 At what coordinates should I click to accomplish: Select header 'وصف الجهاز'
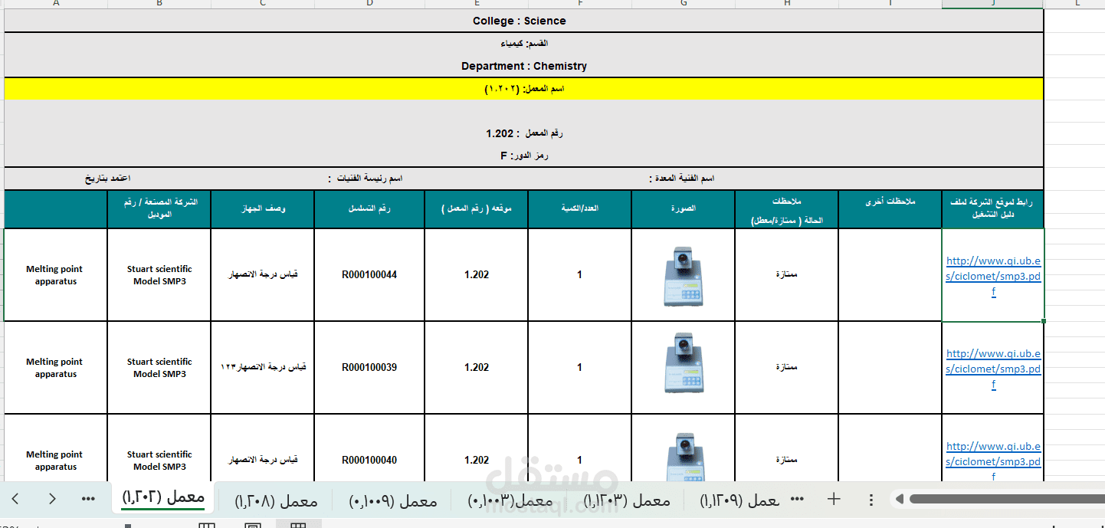click(x=263, y=208)
